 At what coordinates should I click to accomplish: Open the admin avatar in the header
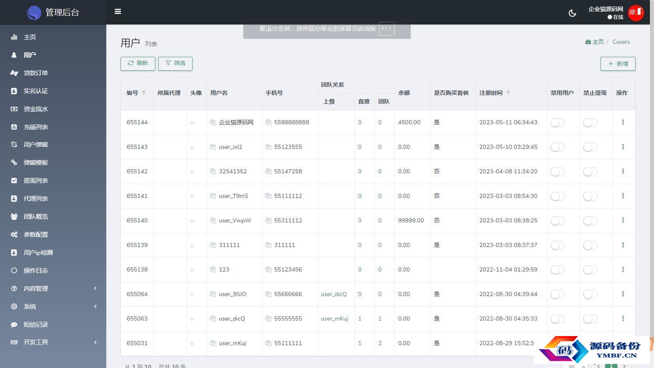636,13
